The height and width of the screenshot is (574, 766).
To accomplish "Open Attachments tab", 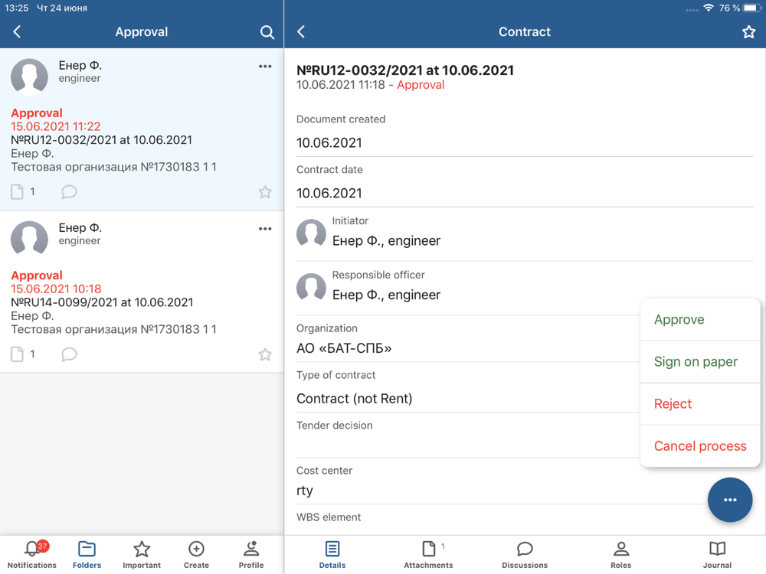I will (x=428, y=555).
